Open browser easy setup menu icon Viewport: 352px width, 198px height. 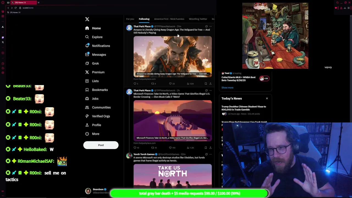(349, 8)
